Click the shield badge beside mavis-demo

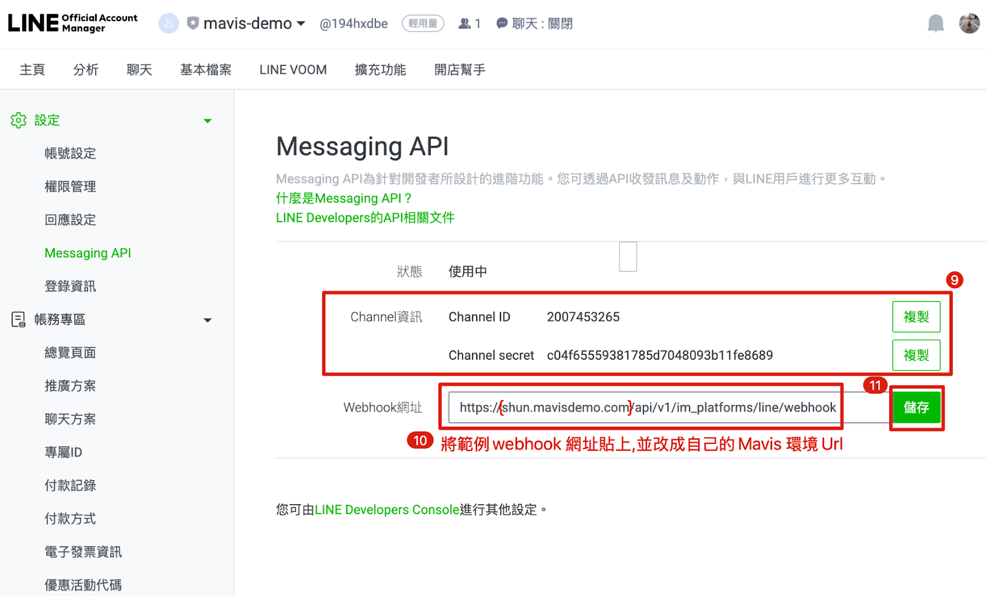click(x=193, y=23)
